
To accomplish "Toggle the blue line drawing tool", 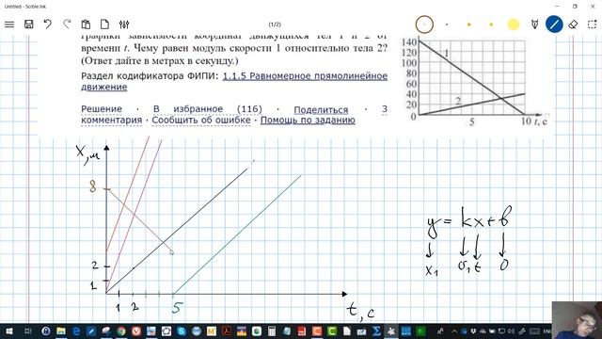I will point(554,24).
